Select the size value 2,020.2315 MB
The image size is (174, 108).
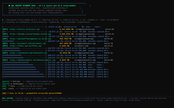click(x=67, y=34)
